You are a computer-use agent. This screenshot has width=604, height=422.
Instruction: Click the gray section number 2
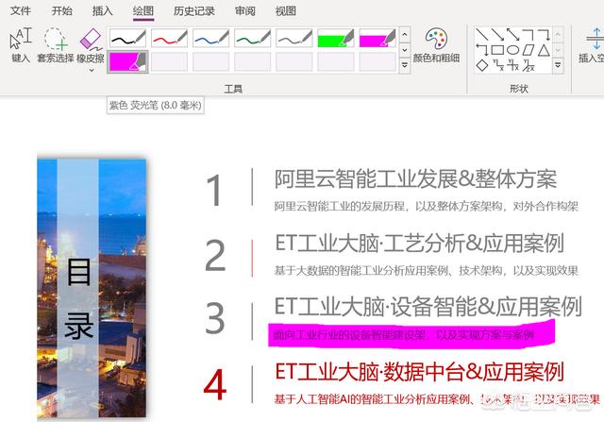(x=215, y=255)
